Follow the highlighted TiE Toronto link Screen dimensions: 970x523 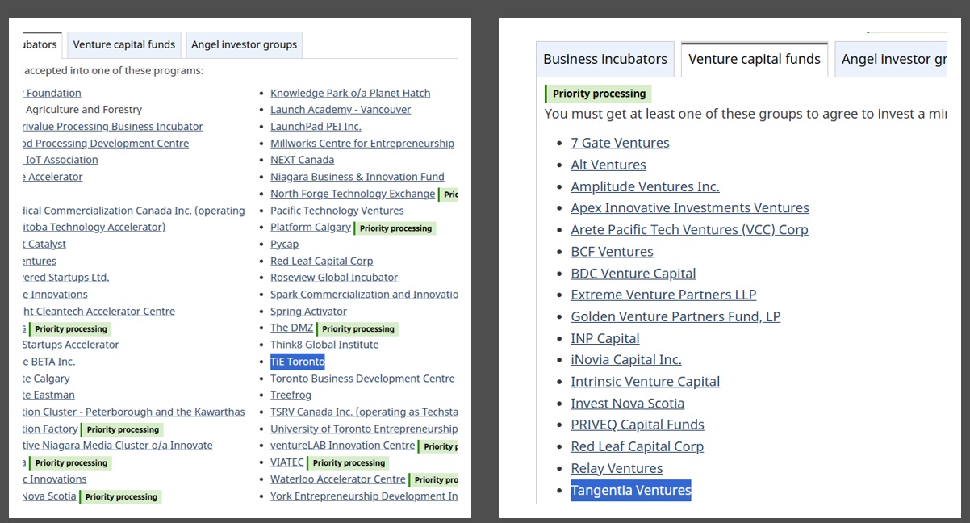coord(297,362)
